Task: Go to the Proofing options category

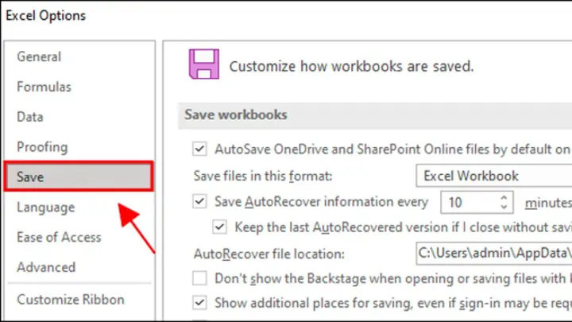Action: tap(42, 147)
